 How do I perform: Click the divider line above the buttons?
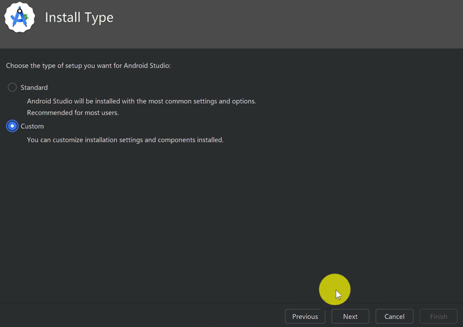[x=185, y=303]
